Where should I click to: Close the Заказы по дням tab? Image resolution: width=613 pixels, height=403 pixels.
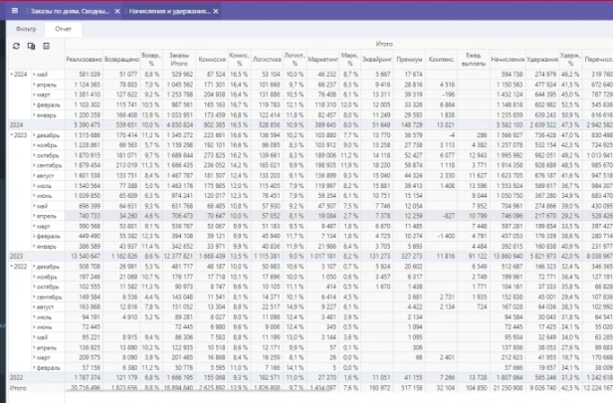click(x=116, y=11)
